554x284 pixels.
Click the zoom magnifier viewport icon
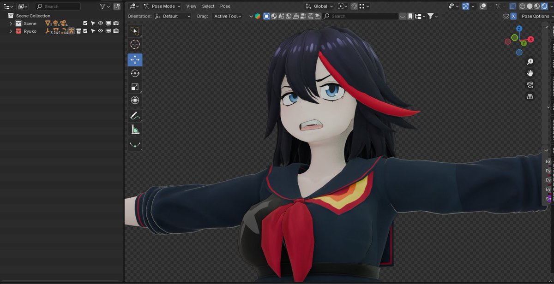530,62
